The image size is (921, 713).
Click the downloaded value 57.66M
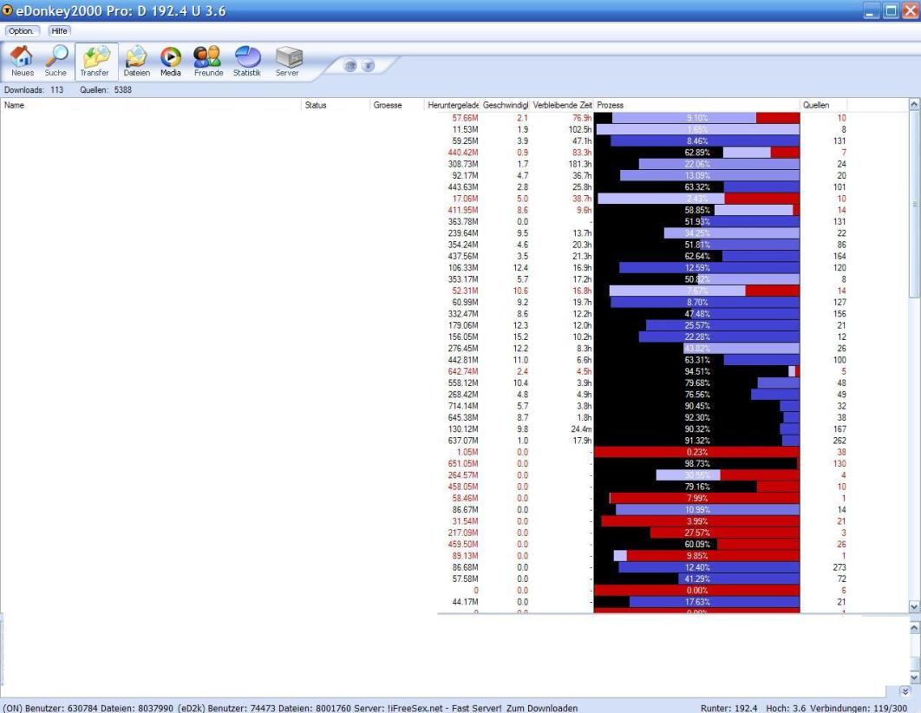point(465,118)
